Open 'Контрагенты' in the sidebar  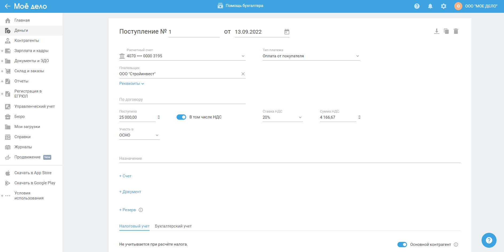[x=27, y=41]
